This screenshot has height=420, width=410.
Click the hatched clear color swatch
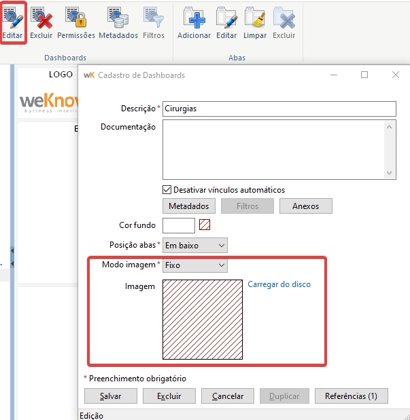click(205, 225)
